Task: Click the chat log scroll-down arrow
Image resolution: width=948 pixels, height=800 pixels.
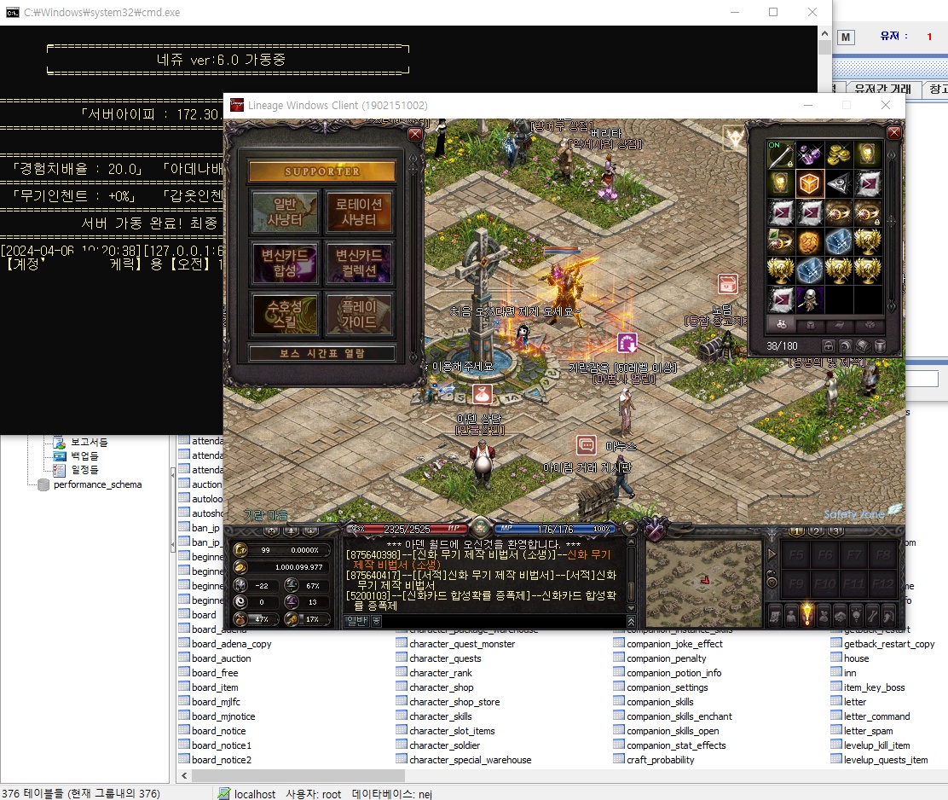Action: coord(631,608)
